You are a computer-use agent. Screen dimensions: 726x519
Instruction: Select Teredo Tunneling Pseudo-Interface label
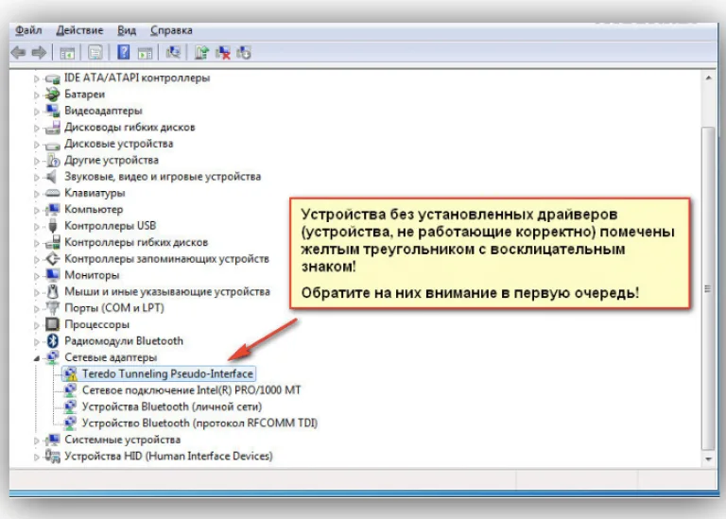tap(167, 373)
